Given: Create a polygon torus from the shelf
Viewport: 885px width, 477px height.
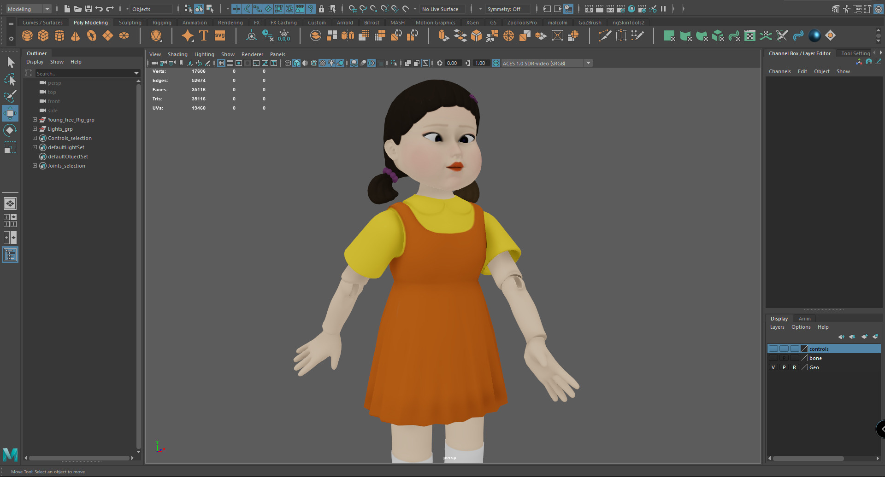Looking at the screenshot, I should click(x=92, y=35).
